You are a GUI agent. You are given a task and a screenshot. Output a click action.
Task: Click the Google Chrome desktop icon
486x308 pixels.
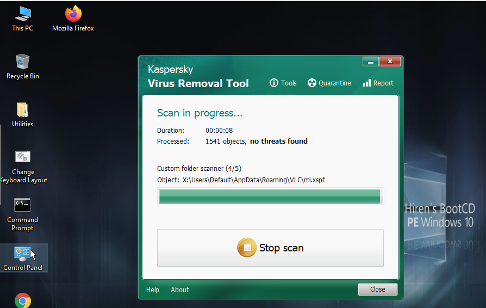[x=22, y=300]
